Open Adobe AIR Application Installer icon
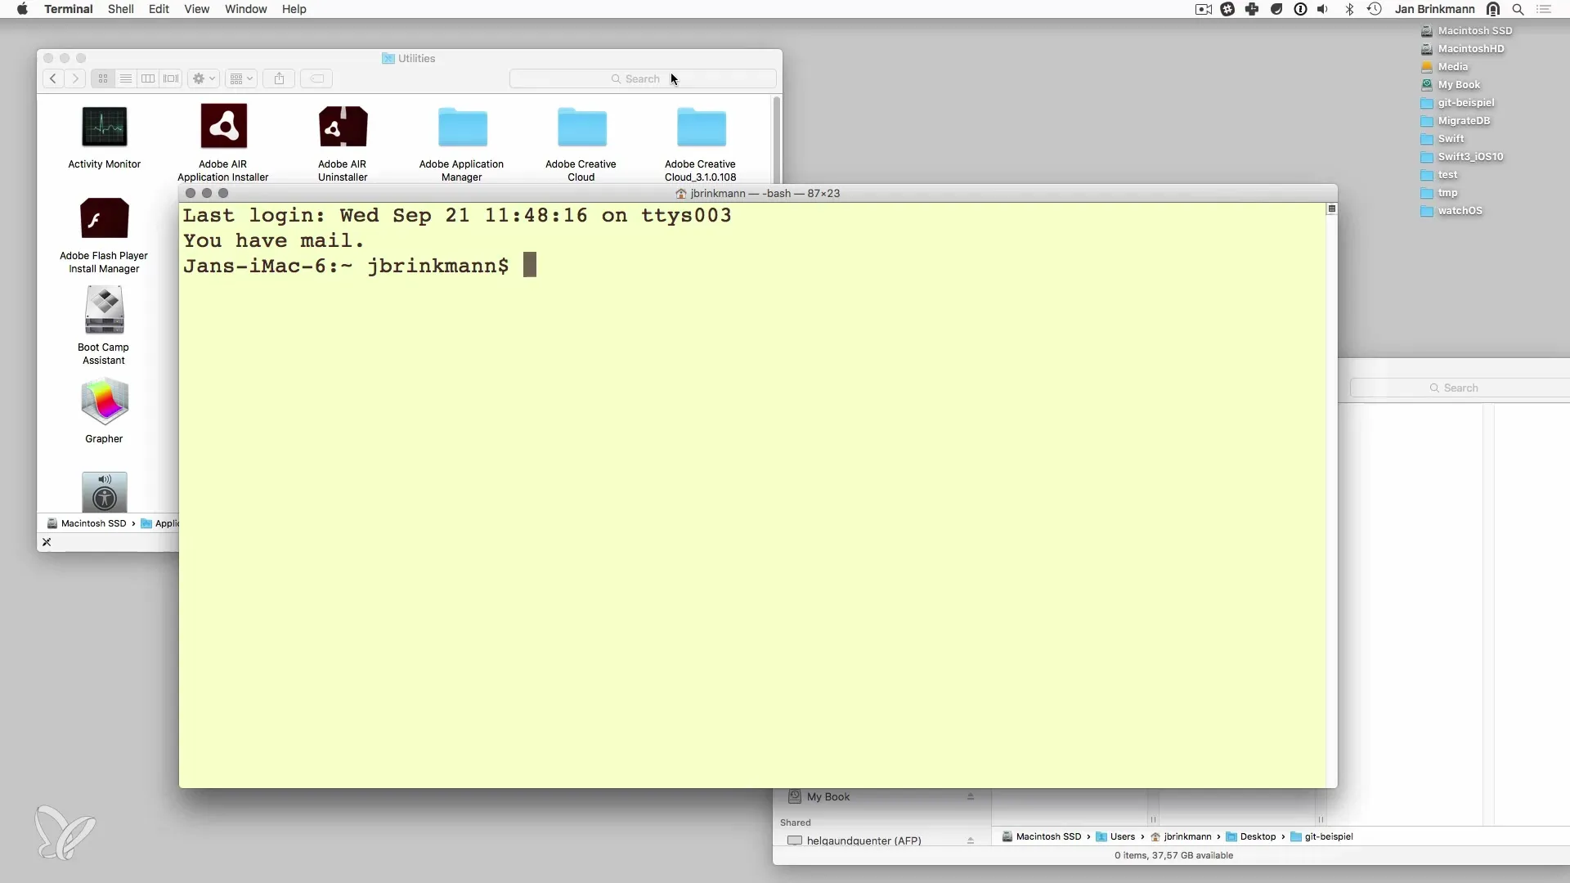This screenshot has width=1570, height=883. (223, 127)
